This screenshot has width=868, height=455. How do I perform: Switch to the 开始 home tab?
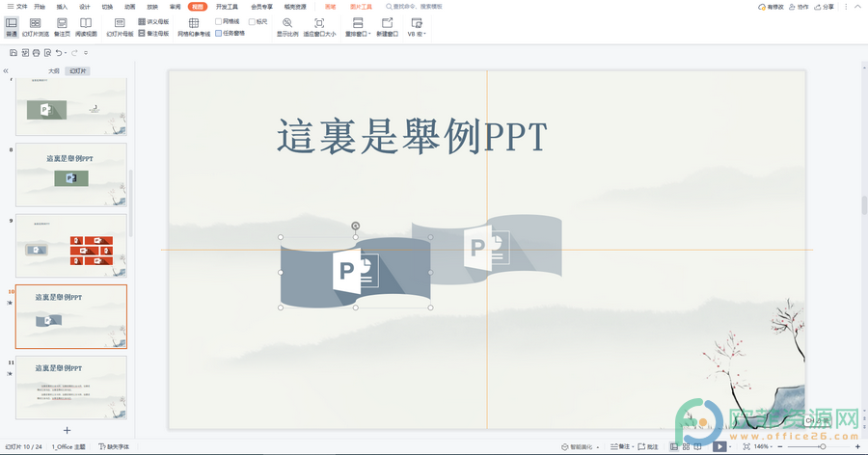(x=40, y=7)
